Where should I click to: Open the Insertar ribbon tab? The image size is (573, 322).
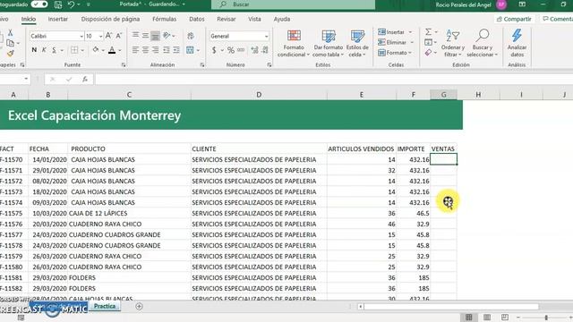[57, 19]
